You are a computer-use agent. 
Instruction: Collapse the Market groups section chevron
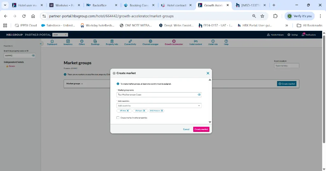click(x=82, y=84)
